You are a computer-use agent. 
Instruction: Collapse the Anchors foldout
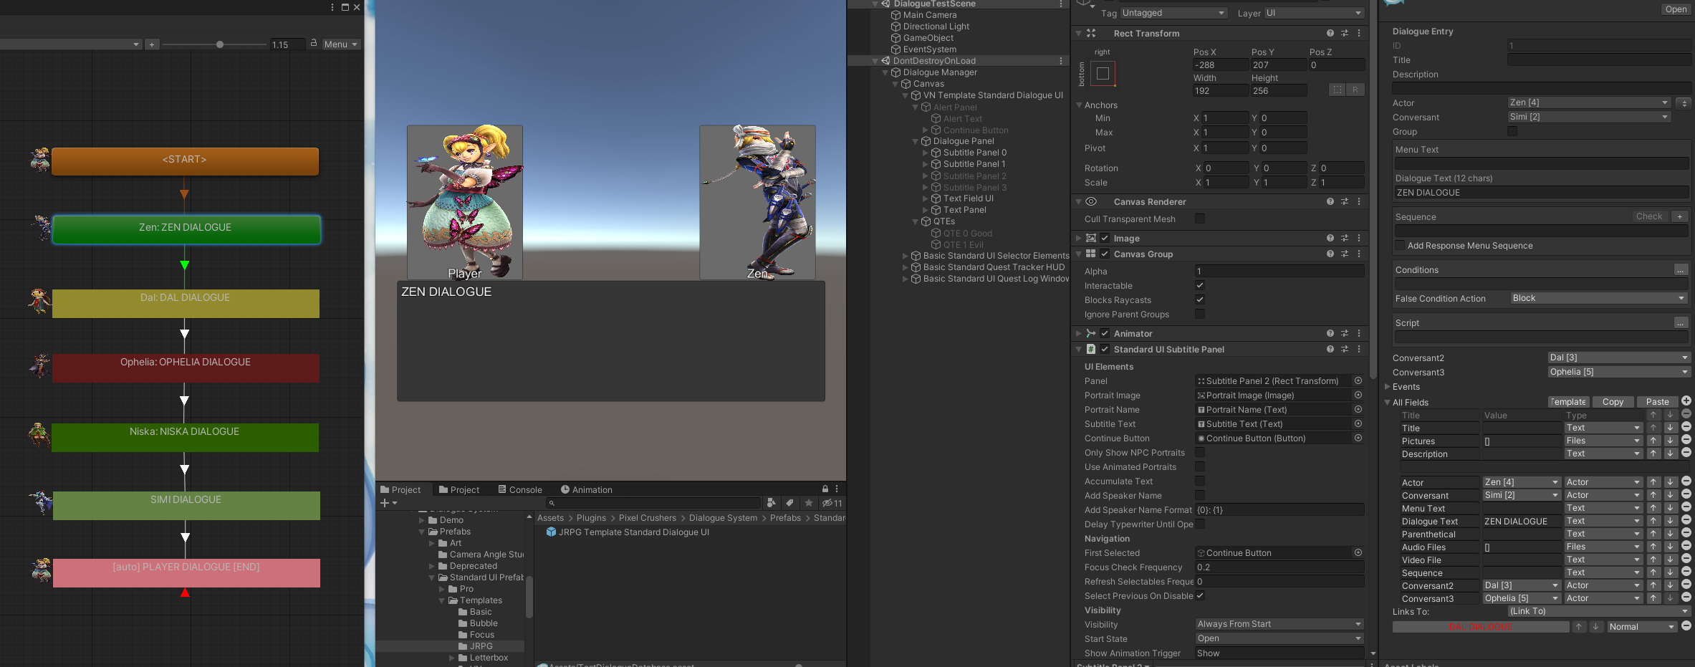coord(1079,105)
